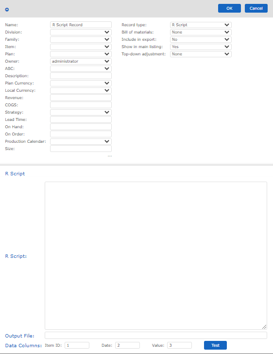Viewport: 273px width, 354px height.
Task: Click into the Description field
Action: coord(81,76)
